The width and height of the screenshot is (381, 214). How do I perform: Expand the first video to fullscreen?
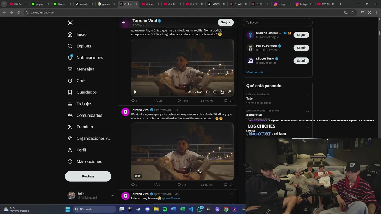coord(229,92)
